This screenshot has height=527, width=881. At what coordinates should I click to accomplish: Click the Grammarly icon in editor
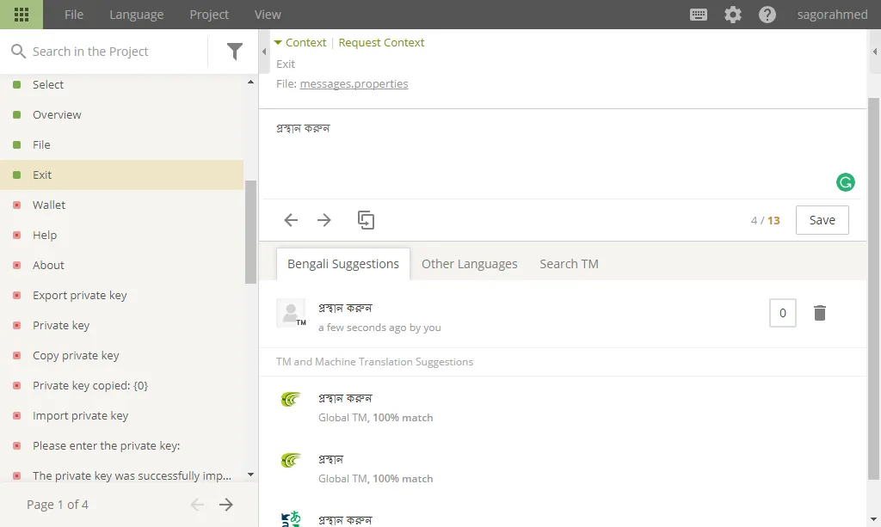point(845,182)
